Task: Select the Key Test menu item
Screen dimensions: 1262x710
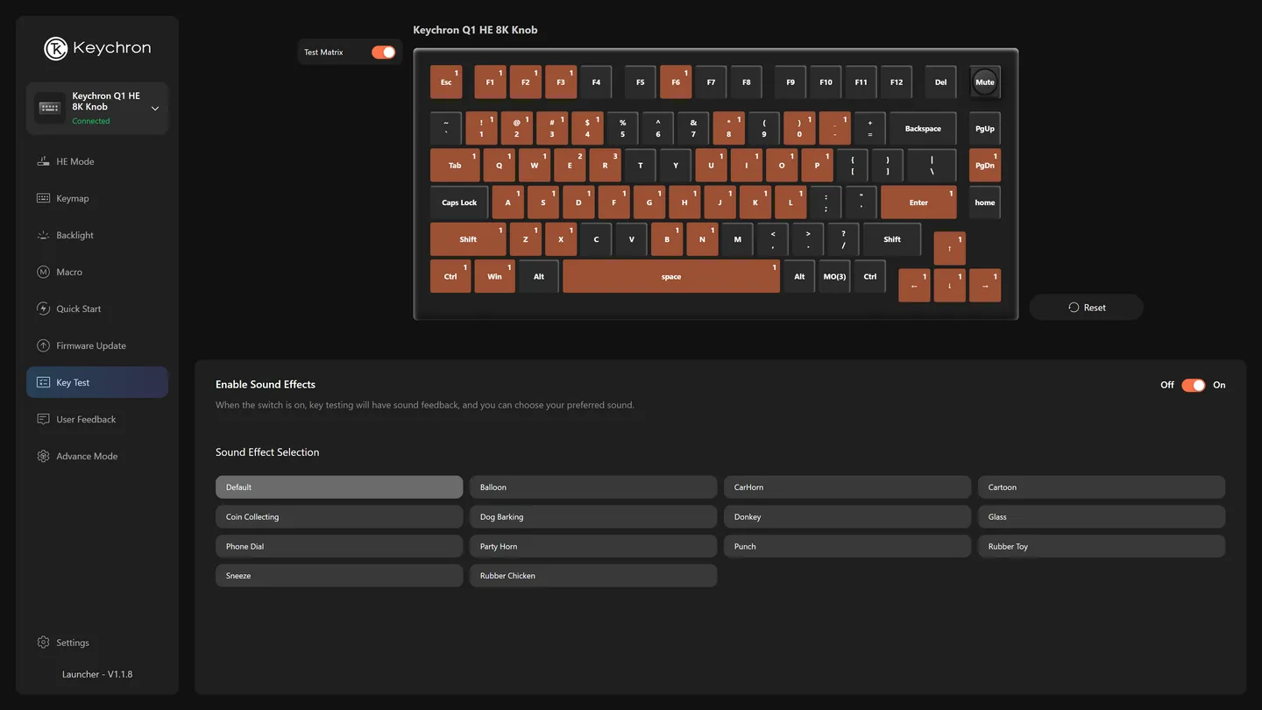Action: tap(97, 382)
